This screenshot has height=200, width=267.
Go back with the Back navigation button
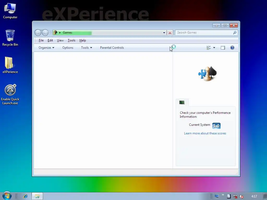coord(38,33)
